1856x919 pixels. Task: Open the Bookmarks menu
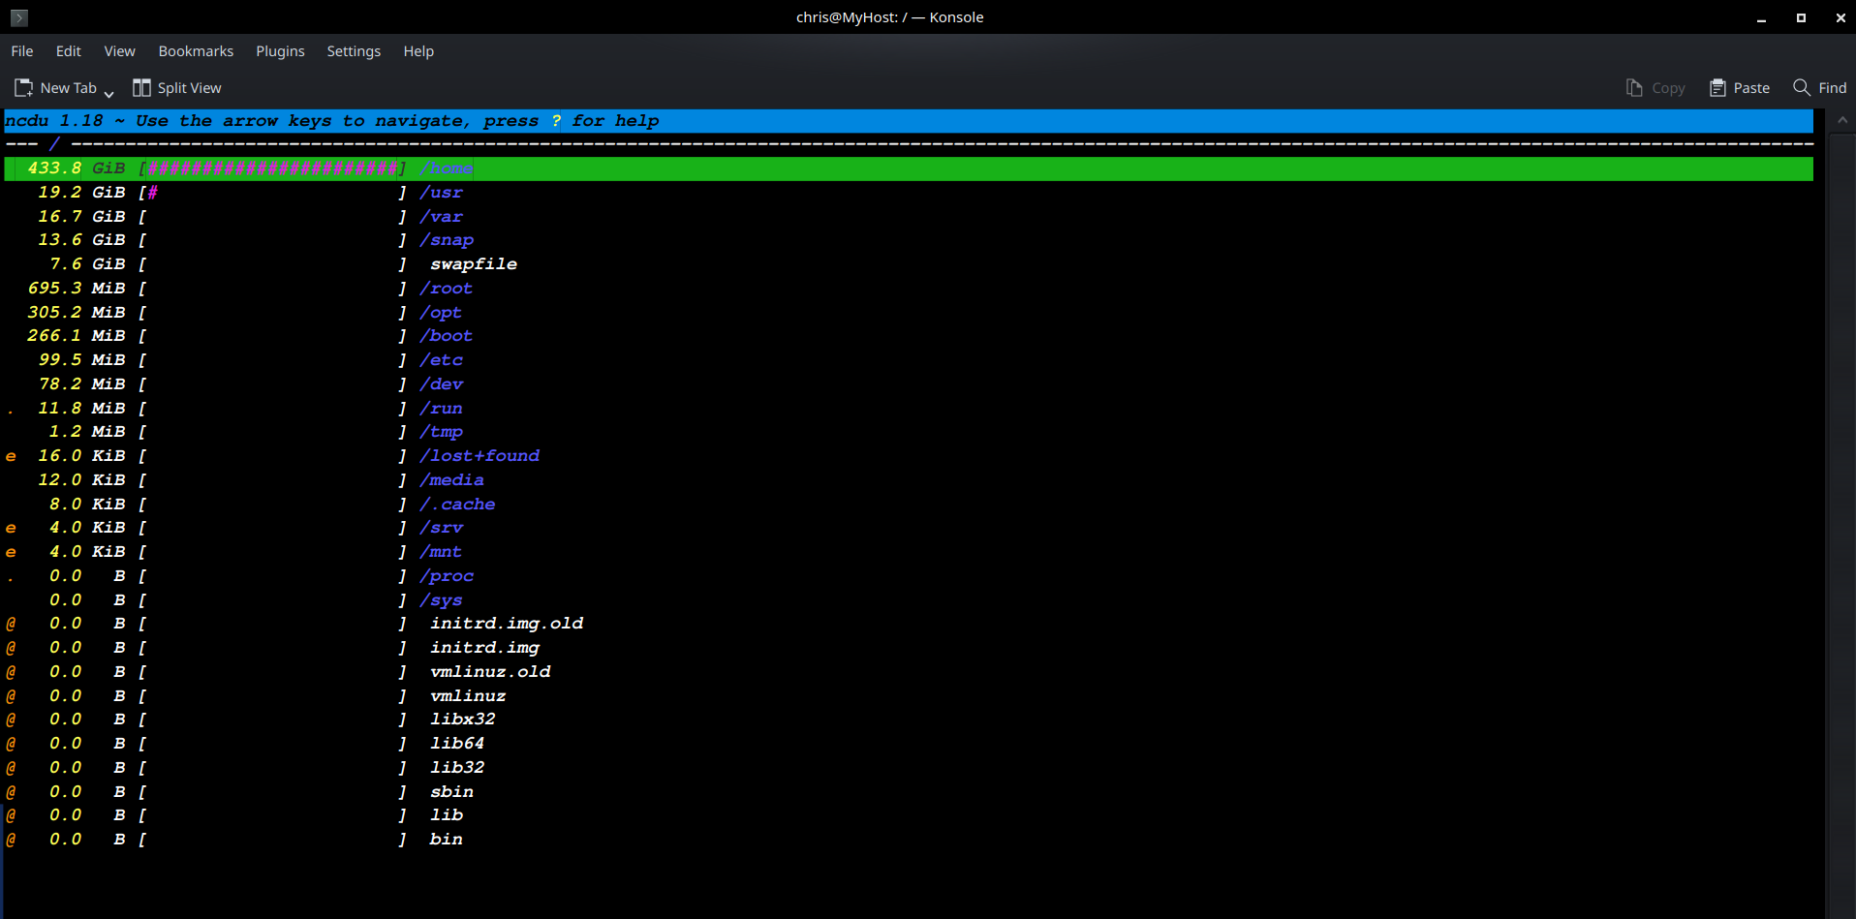pos(196,51)
